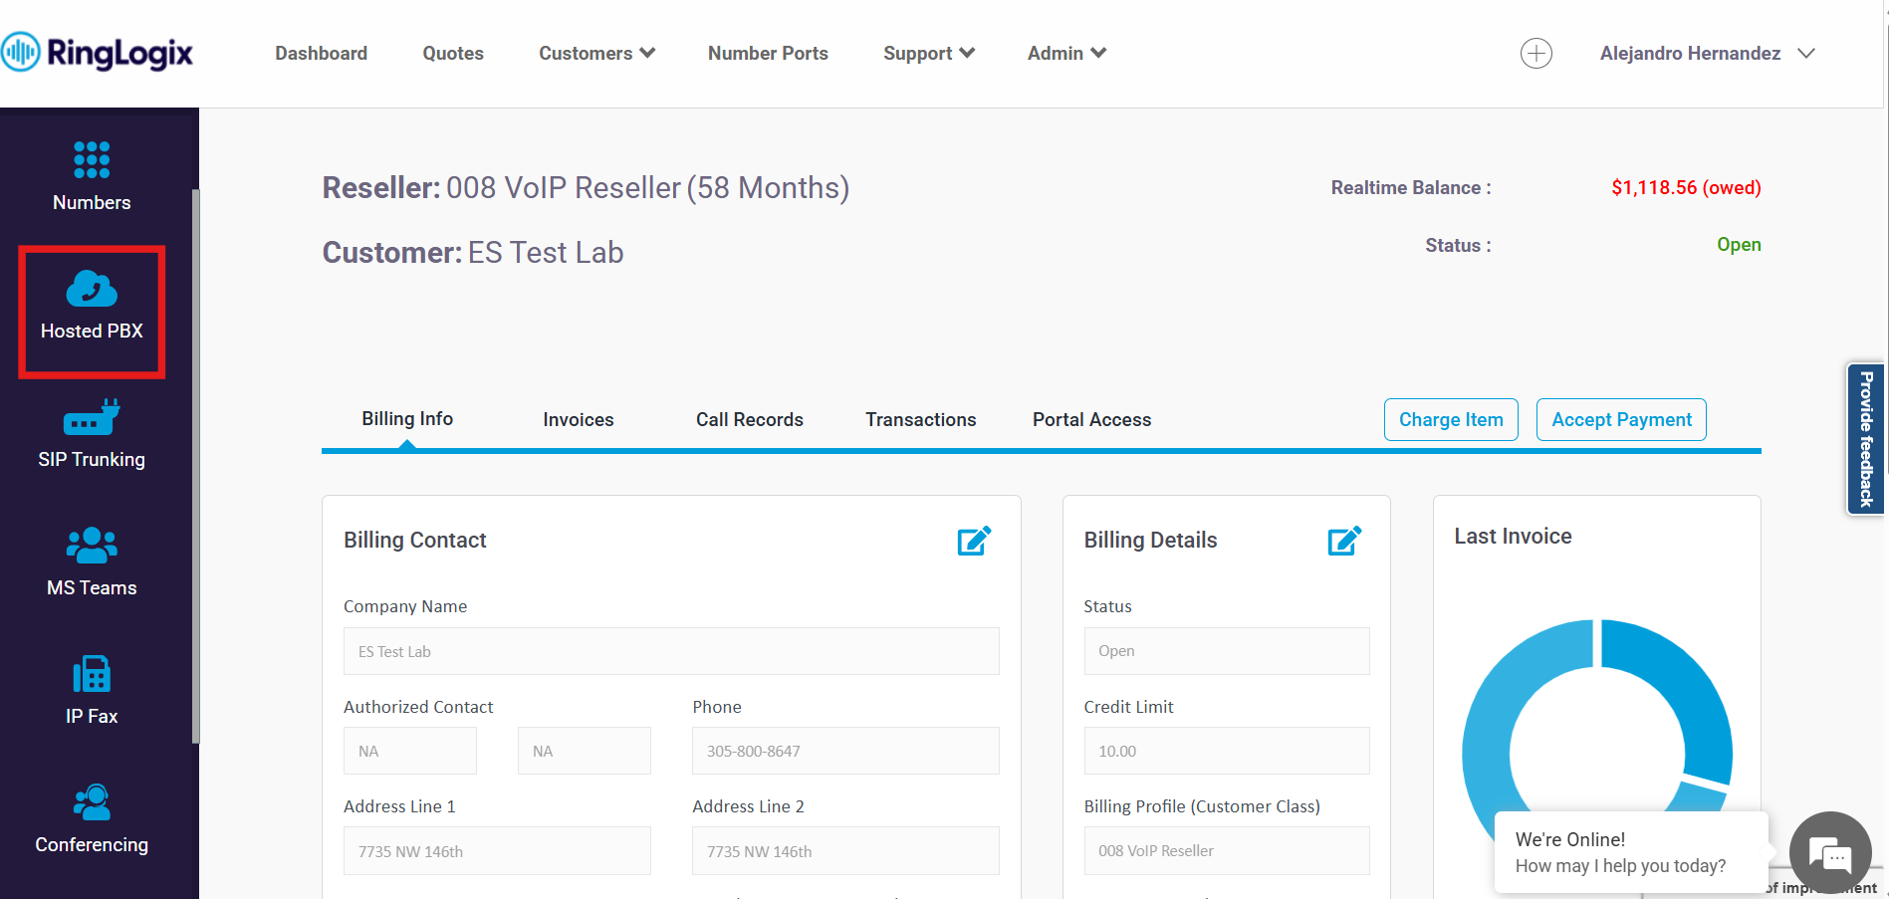
Task: Click Customer ES Test Lab heading
Action: (473, 252)
